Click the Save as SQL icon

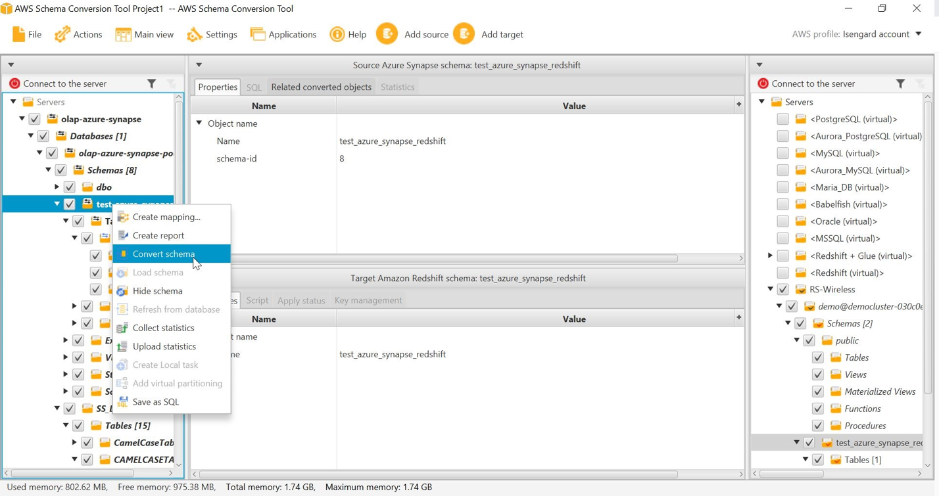[x=123, y=401]
